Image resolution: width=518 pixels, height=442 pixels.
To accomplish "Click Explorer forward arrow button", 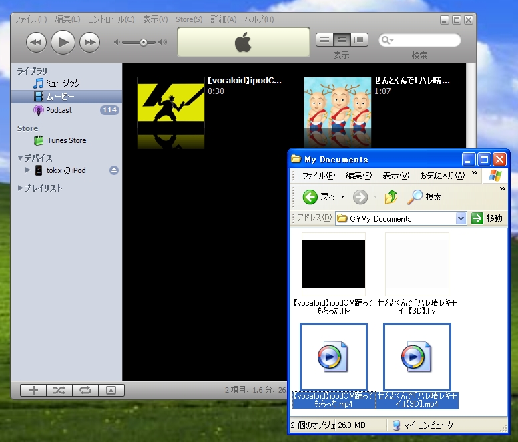I will (360, 197).
